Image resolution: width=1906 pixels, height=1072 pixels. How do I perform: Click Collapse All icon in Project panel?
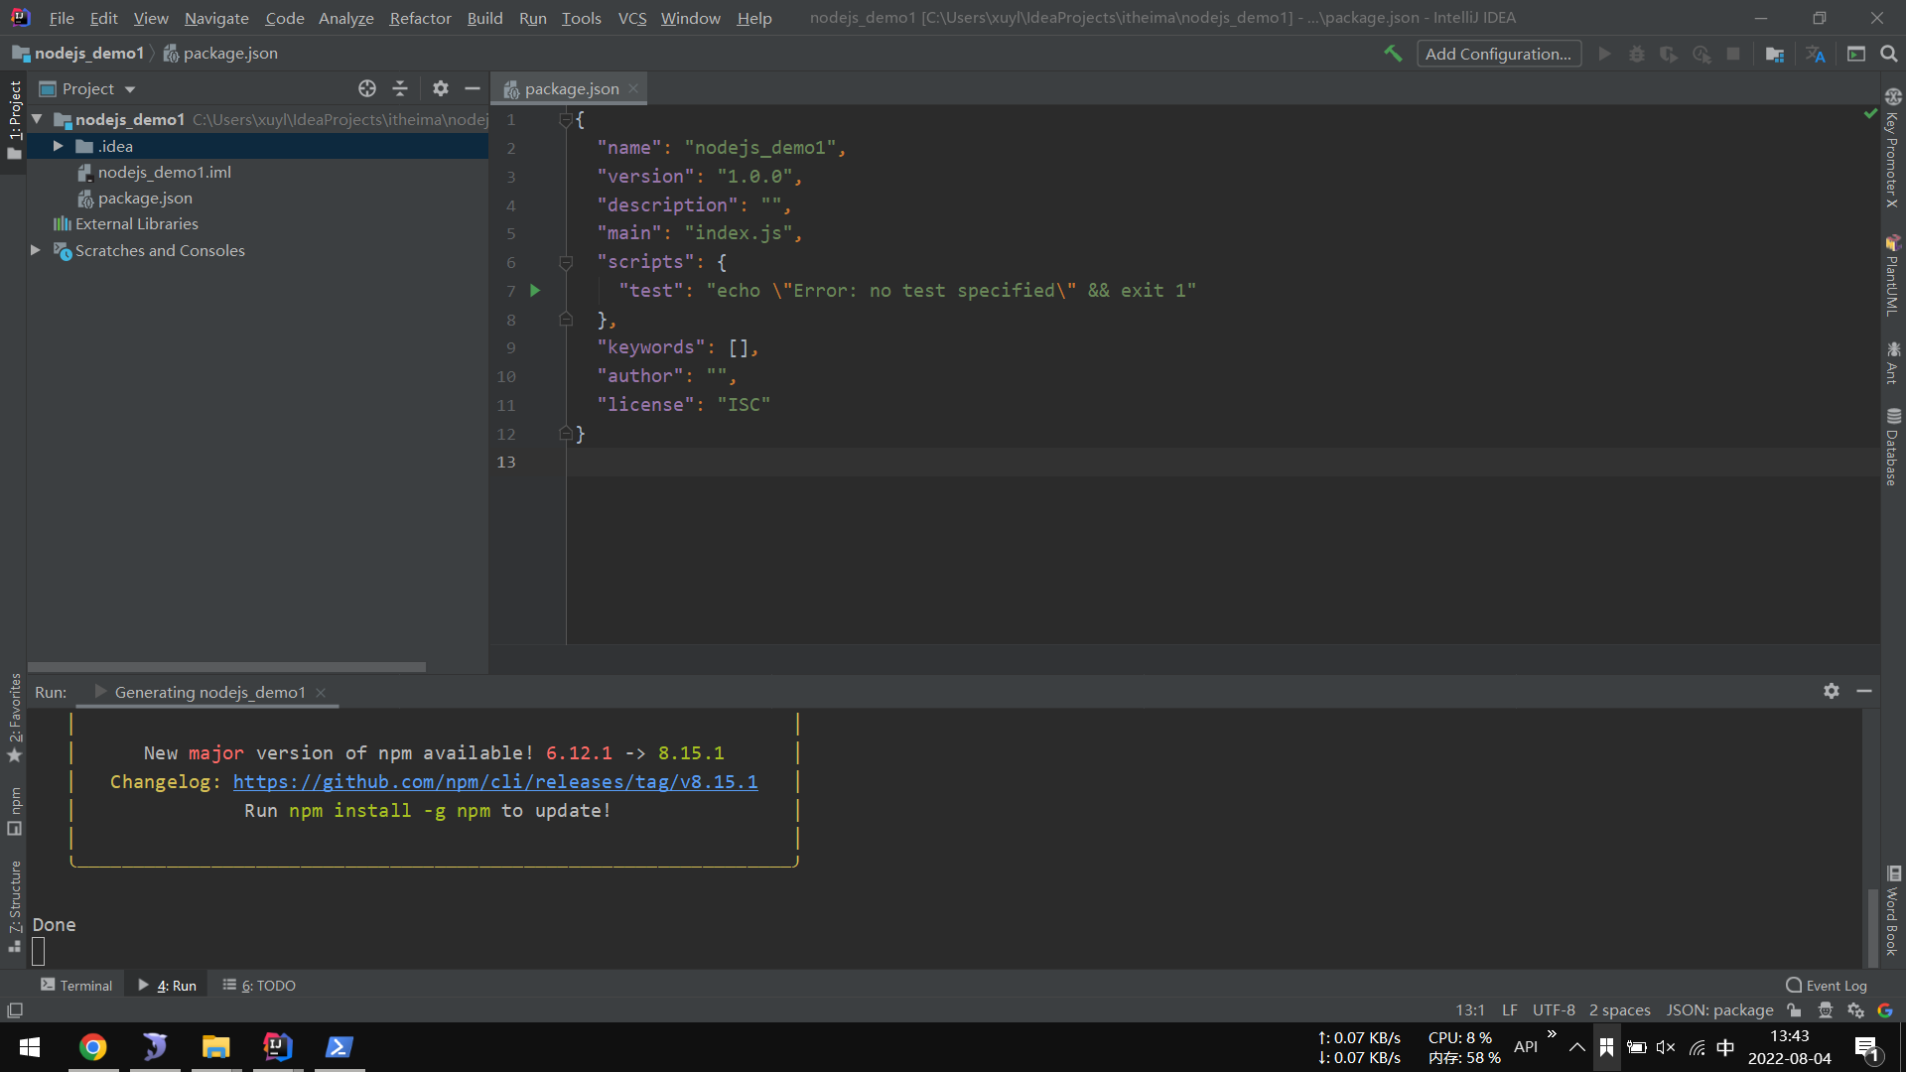click(x=400, y=88)
